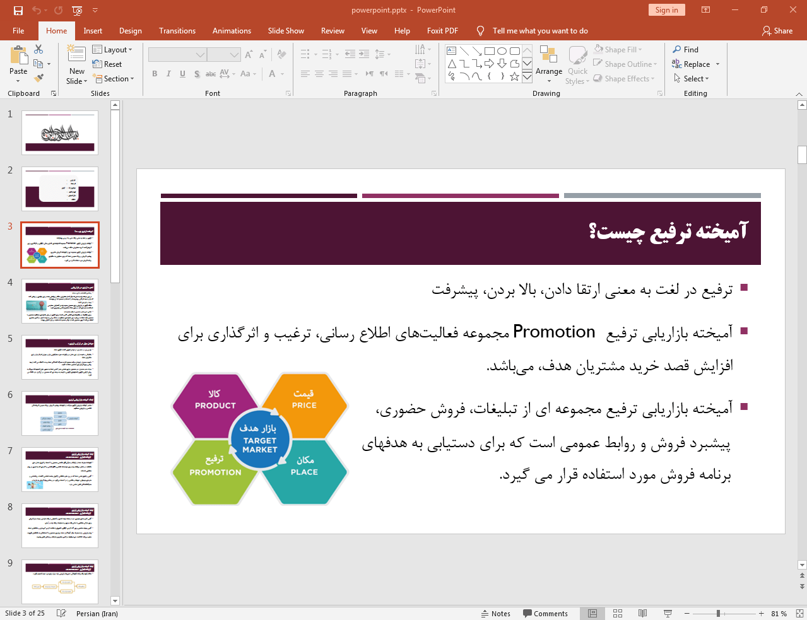Image resolution: width=807 pixels, height=620 pixels.
Task: Click the Increase Font Size icon
Action: point(249,55)
